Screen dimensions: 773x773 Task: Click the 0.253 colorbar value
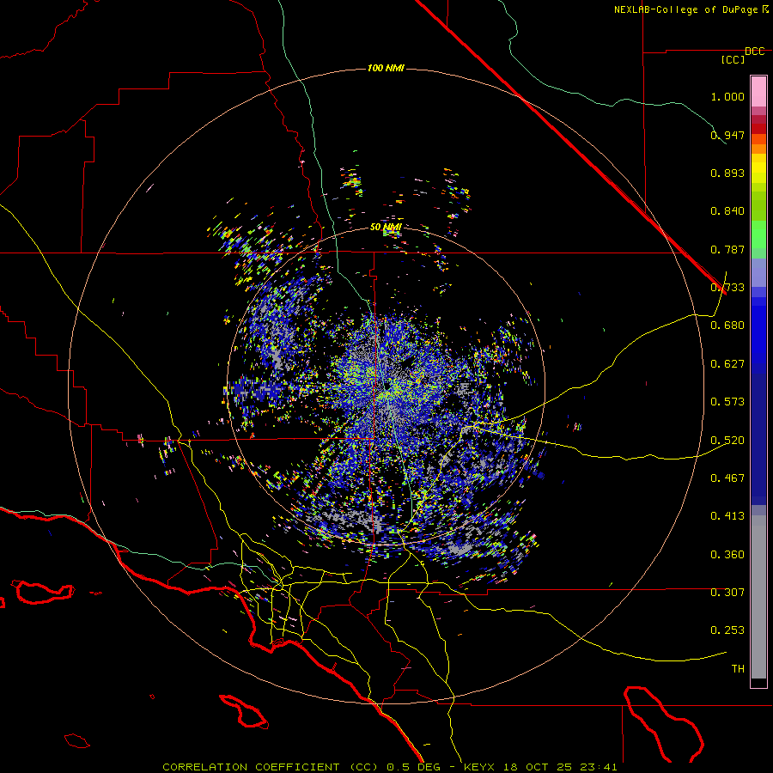[727, 630]
